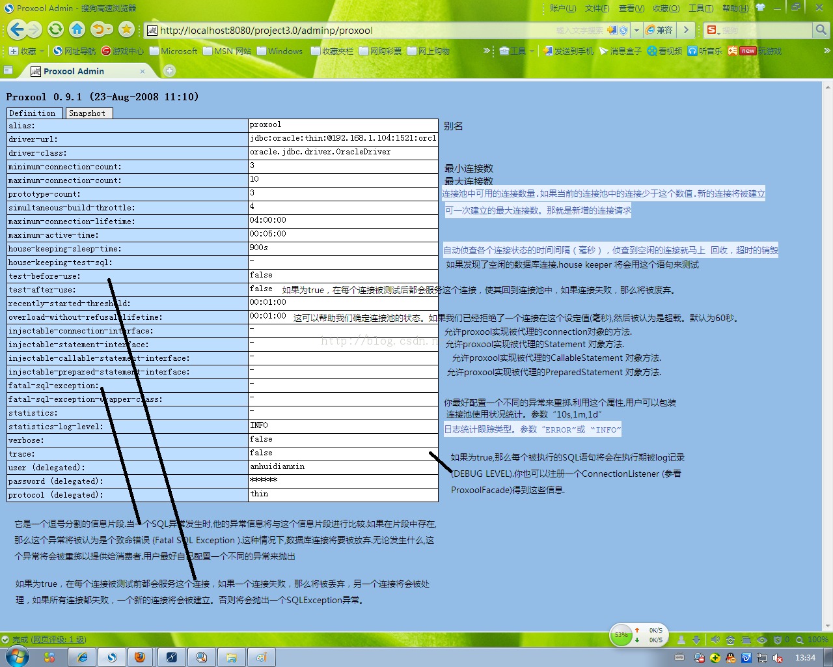833x667 pixels.
Task: Open the 工具 tools dropdown in bookmarks bar
Action: (517, 51)
